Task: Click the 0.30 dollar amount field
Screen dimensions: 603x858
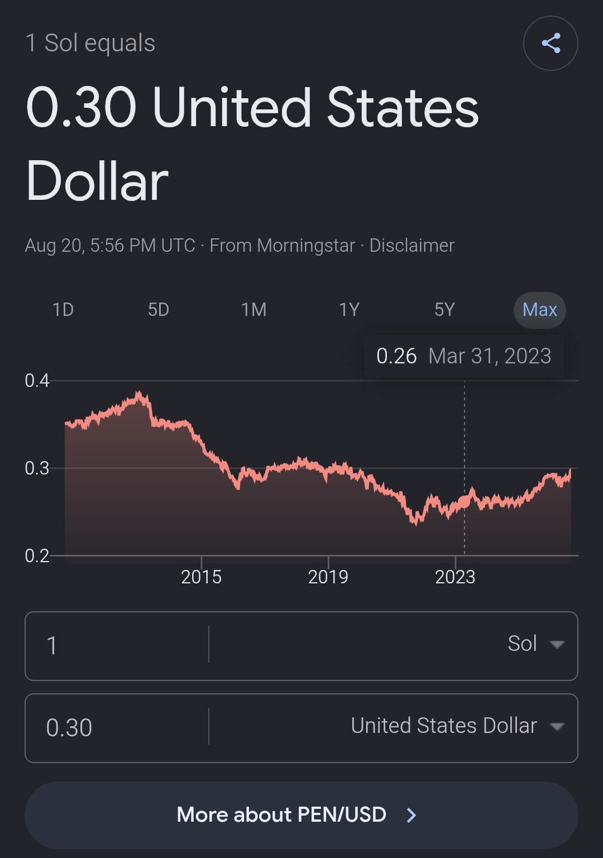Action: coord(117,727)
